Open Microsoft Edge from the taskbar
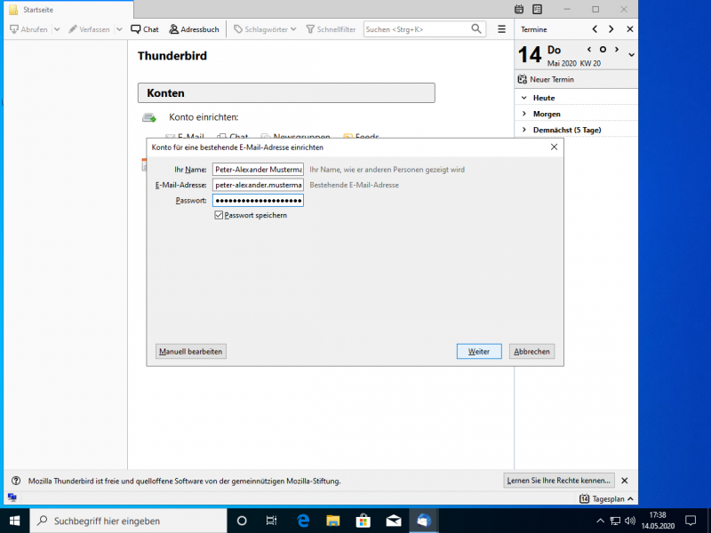 [x=302, y=521]
